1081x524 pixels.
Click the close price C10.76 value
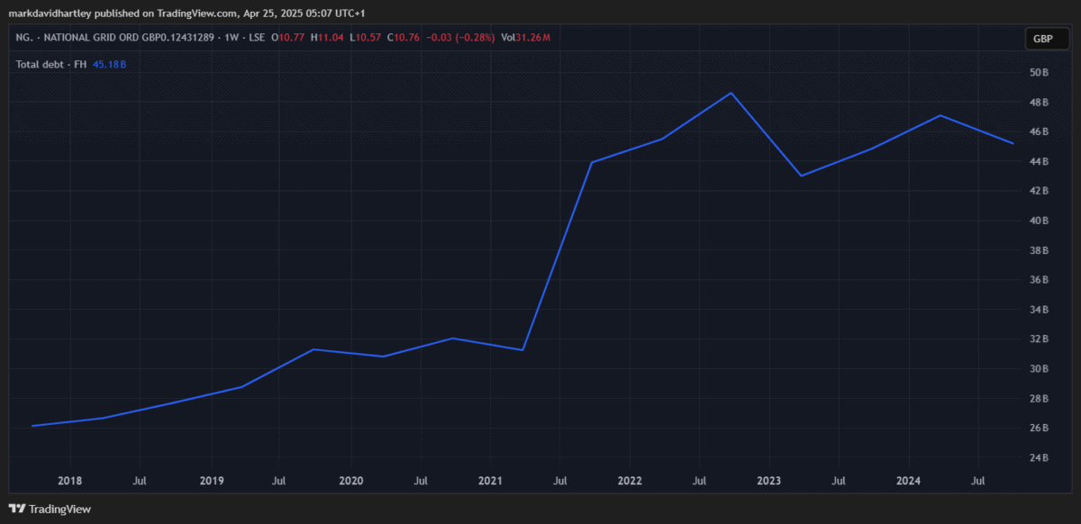(x=402, y=37)
